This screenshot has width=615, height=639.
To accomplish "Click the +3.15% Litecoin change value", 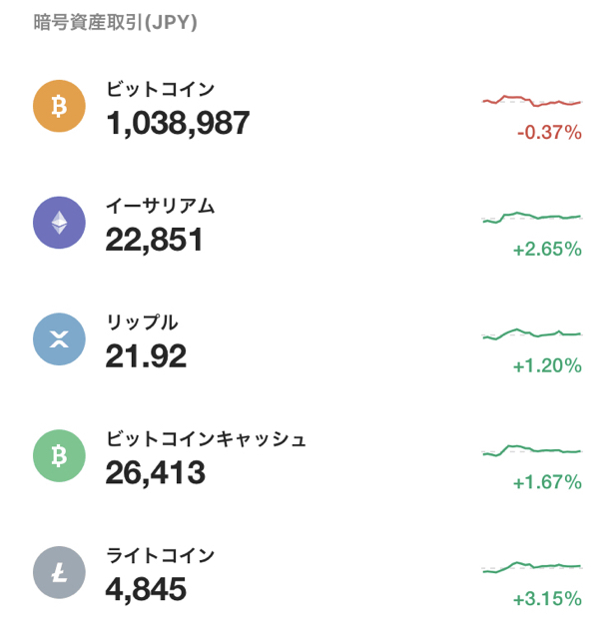I will (547, 599).
